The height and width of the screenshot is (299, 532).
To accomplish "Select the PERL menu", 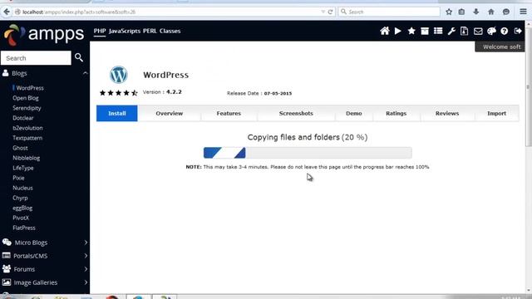I will (x=150, y=31).
